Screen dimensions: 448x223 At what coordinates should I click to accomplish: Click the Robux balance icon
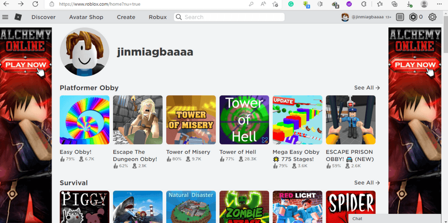pyautogui.click(x=413, y=17)
